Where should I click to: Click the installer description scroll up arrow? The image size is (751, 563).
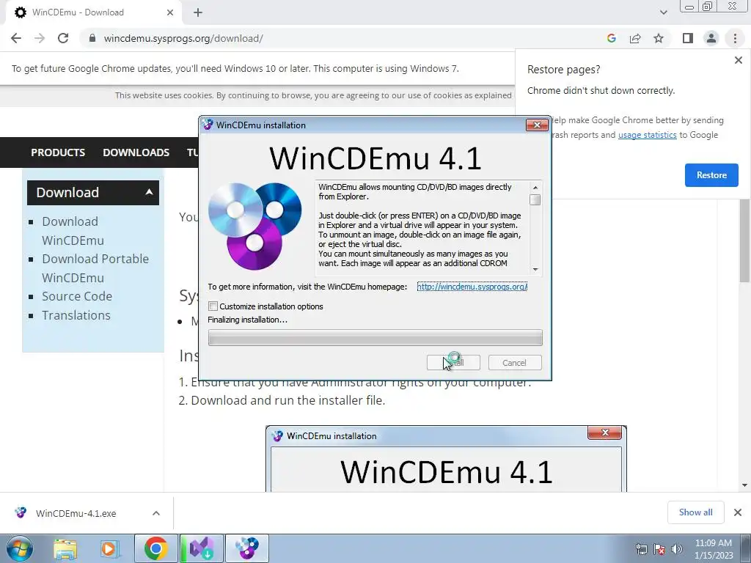(x=535, y=188)
